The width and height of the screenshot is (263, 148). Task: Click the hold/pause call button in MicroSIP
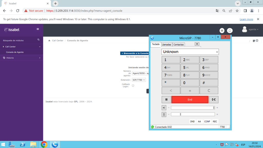pyautogui.click(x=166, y=100)
